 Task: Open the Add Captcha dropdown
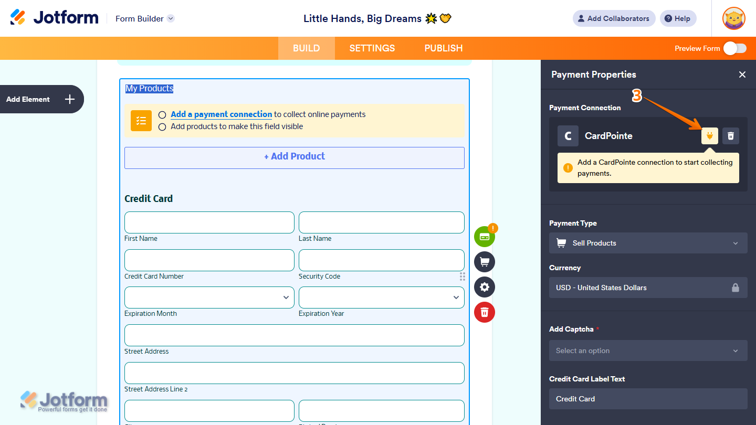648,350
